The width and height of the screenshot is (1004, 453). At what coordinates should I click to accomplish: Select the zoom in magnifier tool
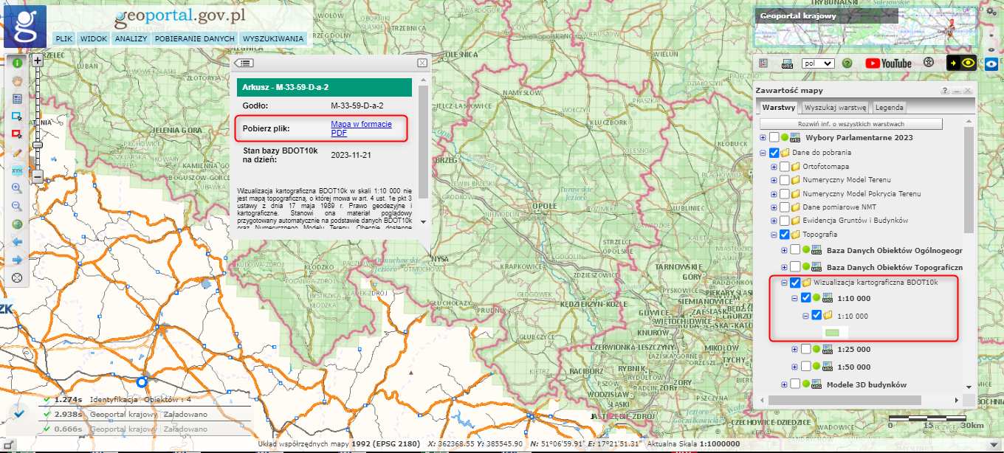pyautogui.click(x=16, y=188)
